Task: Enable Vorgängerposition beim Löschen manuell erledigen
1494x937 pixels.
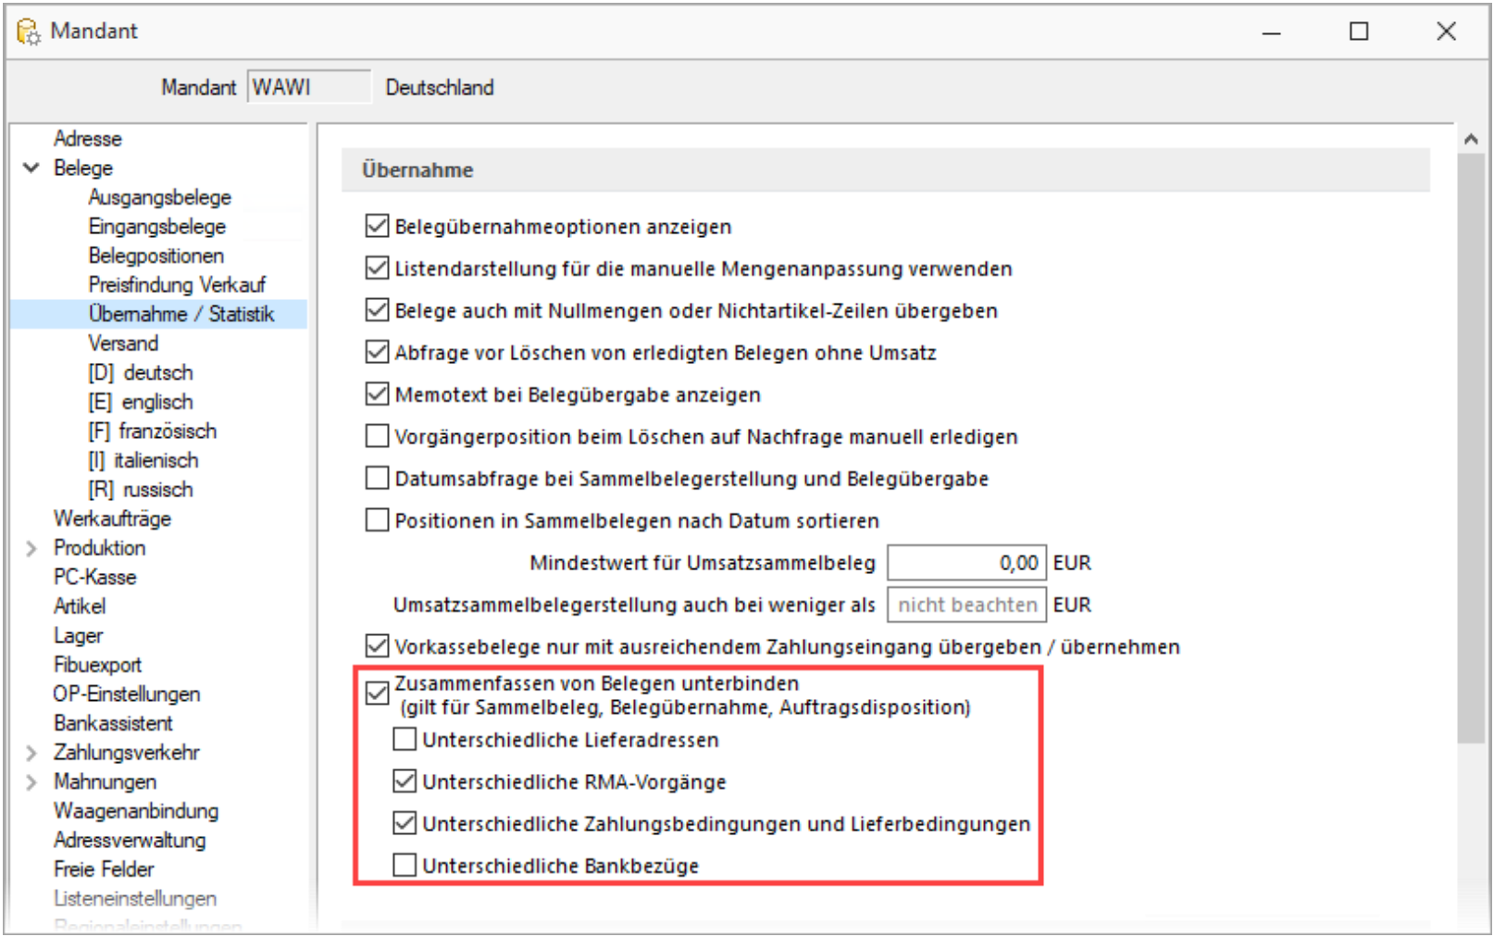Action: (377, 436)
